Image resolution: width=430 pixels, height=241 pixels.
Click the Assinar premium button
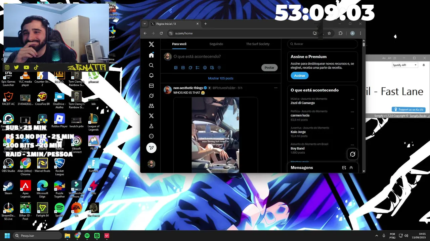coord(299,76)
